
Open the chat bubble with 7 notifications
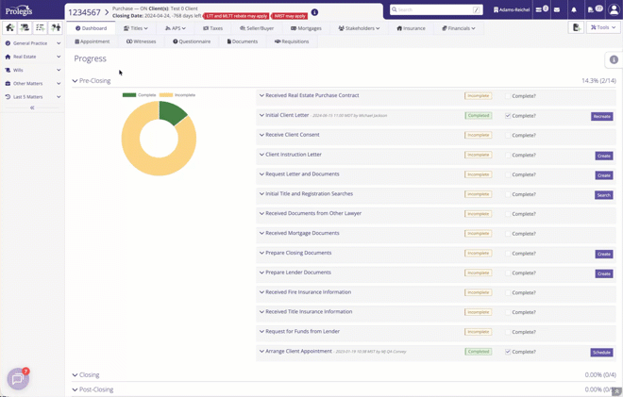pyautogui.click(x=18, y=379)
